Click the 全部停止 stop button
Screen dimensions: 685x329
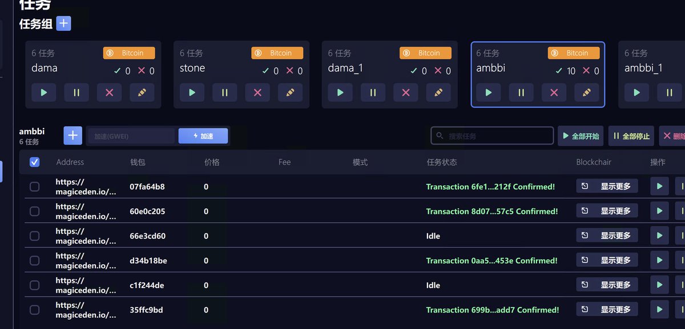tap(631, 136)
